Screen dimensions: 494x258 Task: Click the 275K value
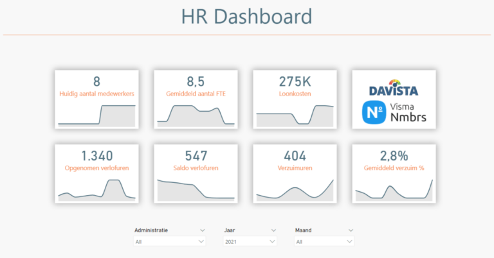click(x=295, y=82)
